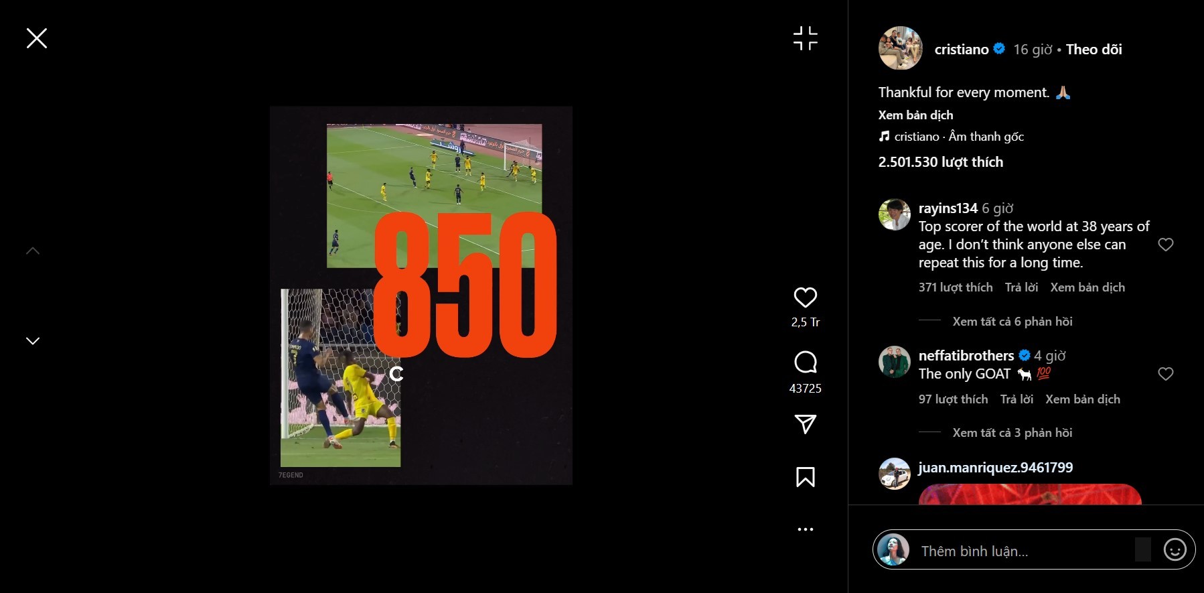
Task: Expand all 3 replies to neffatibrothers
Action: coord(1012,433)
